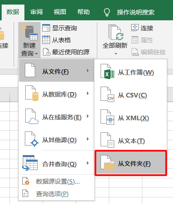
Task: Expand the 合并查询(Q) submenu arrow
Action: [88, 163]
